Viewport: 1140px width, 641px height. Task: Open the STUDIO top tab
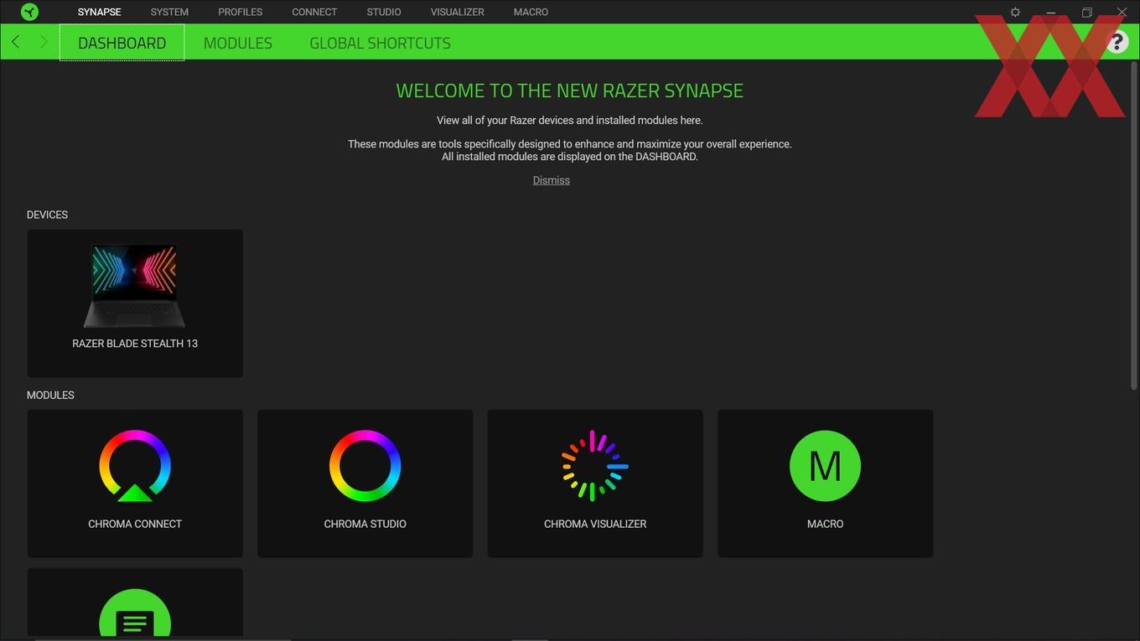coord(384,12)
